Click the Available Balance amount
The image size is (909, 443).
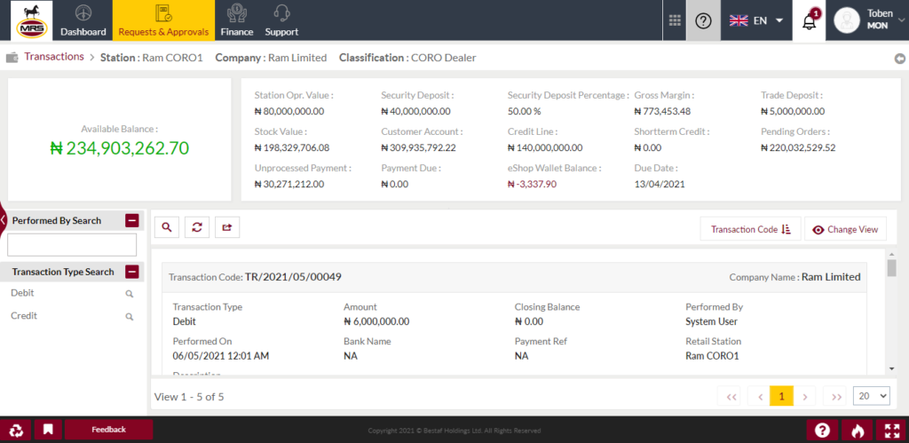tap(120, 148)
